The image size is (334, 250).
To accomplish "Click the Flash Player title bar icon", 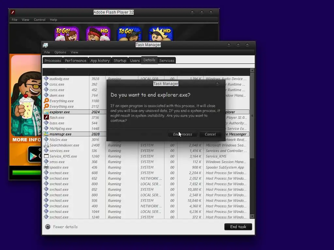I will point(13,12).
